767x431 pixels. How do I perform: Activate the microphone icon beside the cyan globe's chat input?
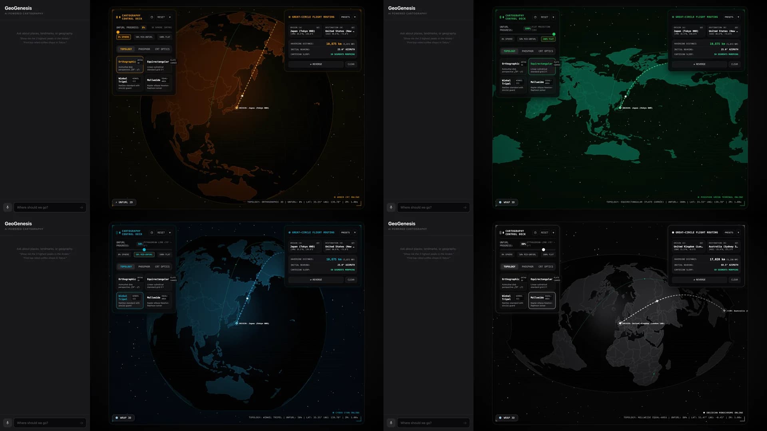(7, 423)
